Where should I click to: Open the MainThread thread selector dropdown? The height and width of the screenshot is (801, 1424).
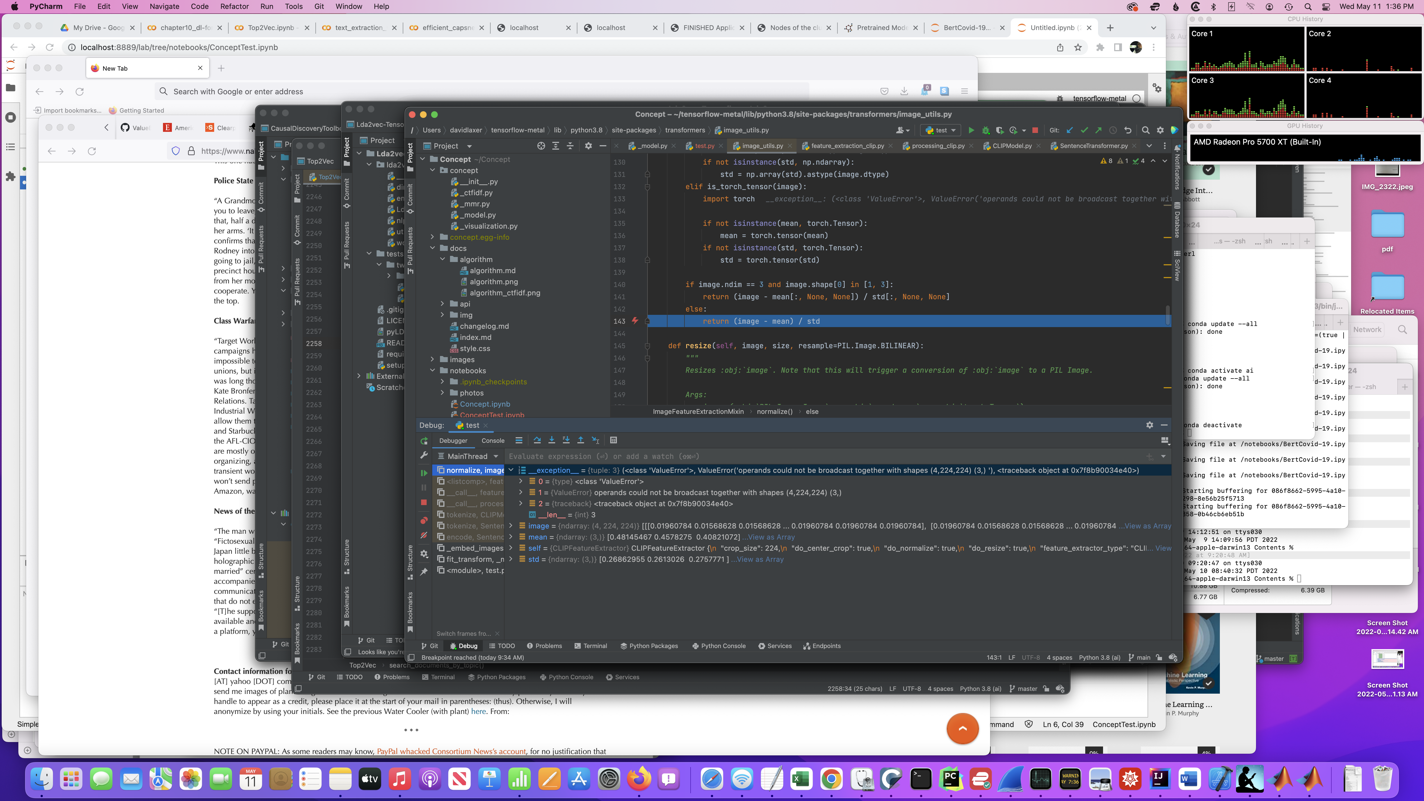(x=468, y=457)
